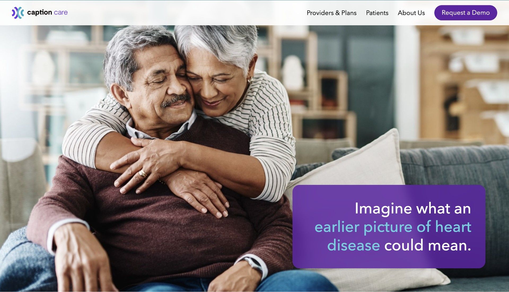Click the "caption" wordmark text in header
Screen dimensions: 509x292
pos(40,12)
